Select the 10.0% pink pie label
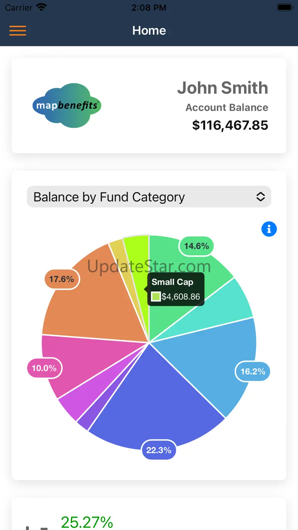Screen dimensions: 298x530 [44, 368]
